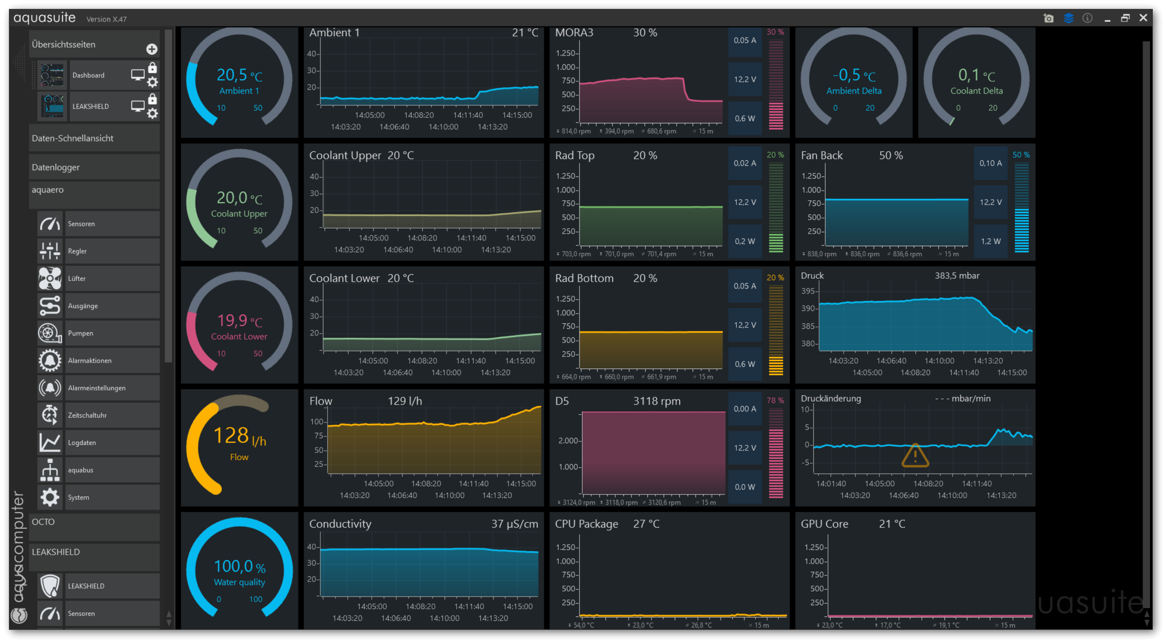Viewport: 1164px width, 641px height.
Task: Open the Lüfter fan icon
Action: 50,278
